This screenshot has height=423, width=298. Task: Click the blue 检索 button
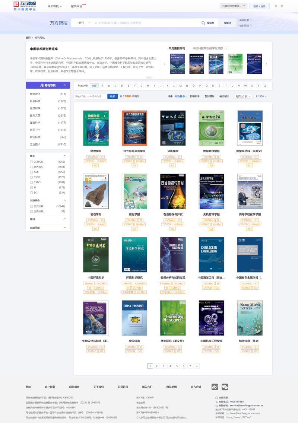112,96
